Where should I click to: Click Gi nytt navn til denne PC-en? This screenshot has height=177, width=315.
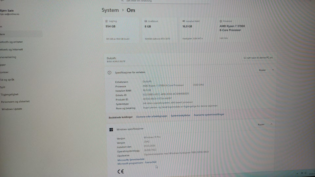pyautogui.click(x=258, y=58)
